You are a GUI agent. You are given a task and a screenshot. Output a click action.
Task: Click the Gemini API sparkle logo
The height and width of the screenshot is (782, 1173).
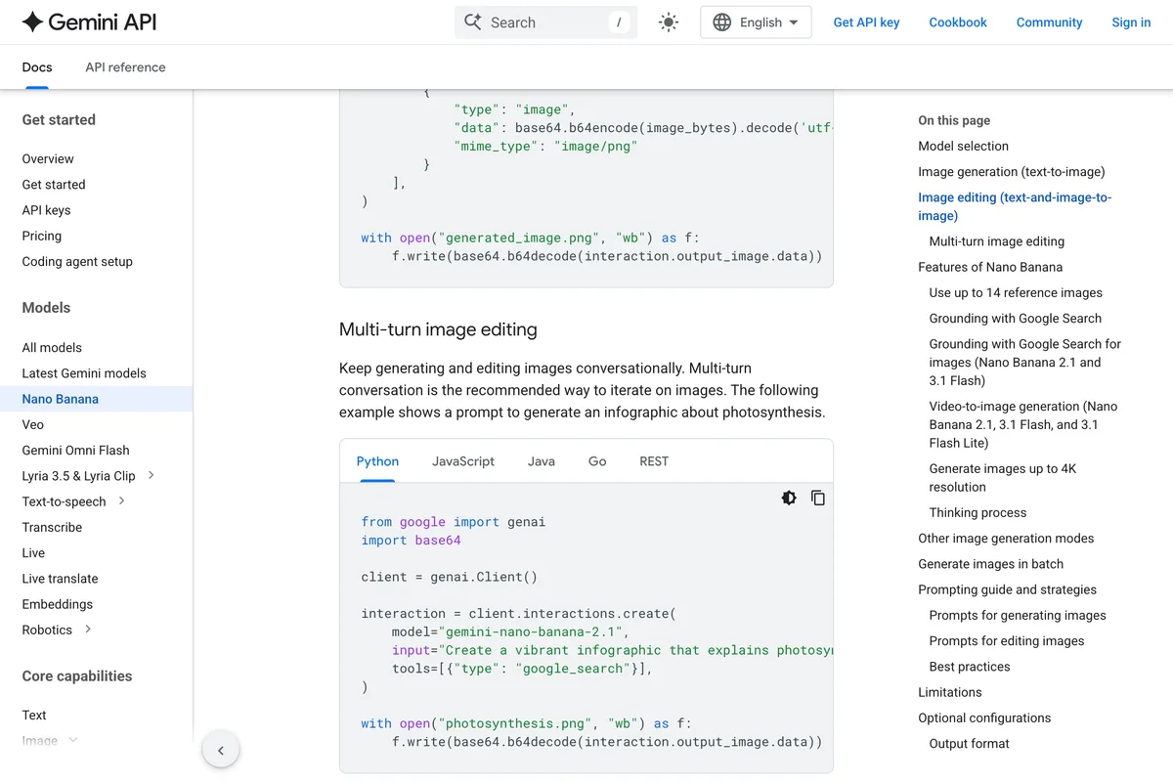tap(32, 22)
